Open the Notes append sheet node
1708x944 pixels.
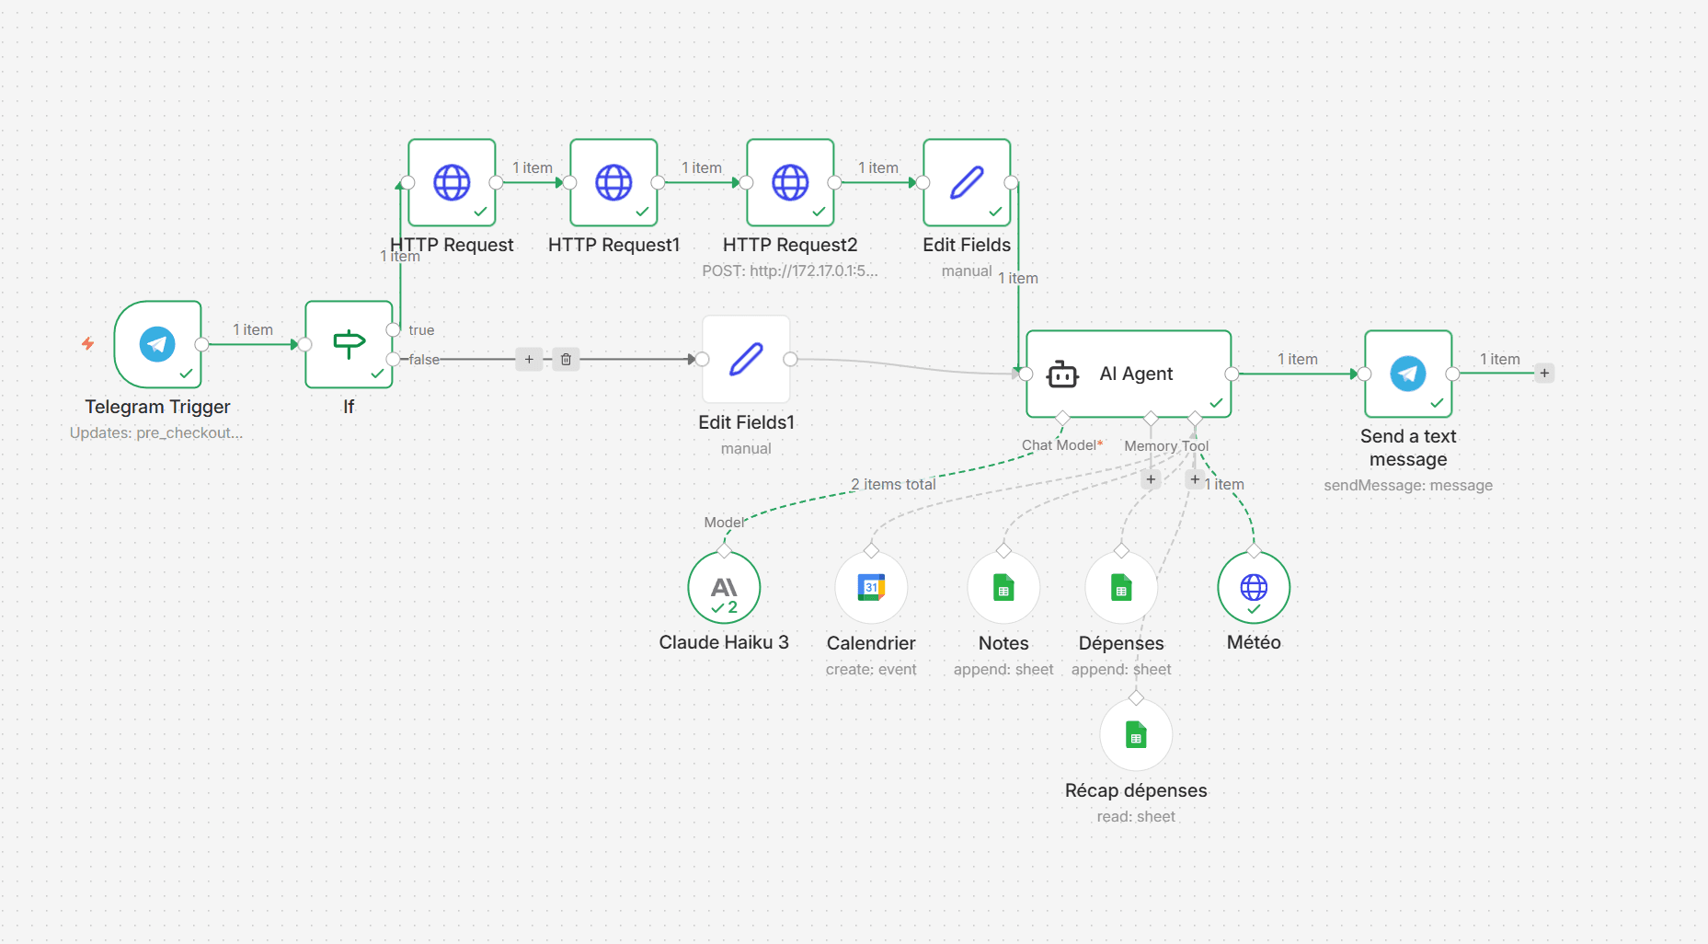[1003, 587]
